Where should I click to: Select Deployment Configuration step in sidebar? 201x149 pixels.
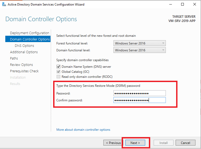(29, 33)
